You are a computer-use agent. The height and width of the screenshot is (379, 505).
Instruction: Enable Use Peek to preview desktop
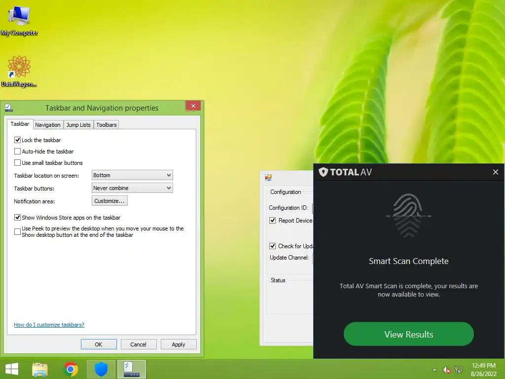(17, 232)
